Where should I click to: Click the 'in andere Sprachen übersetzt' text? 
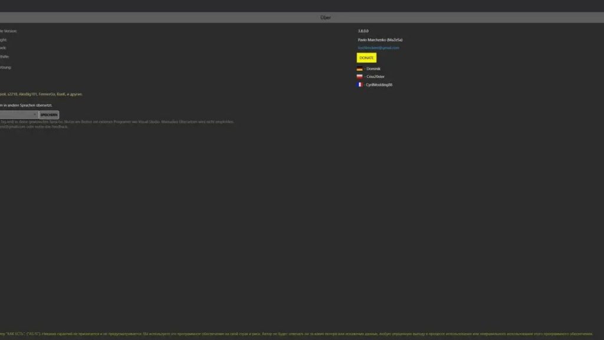click(x=27, y=106)
